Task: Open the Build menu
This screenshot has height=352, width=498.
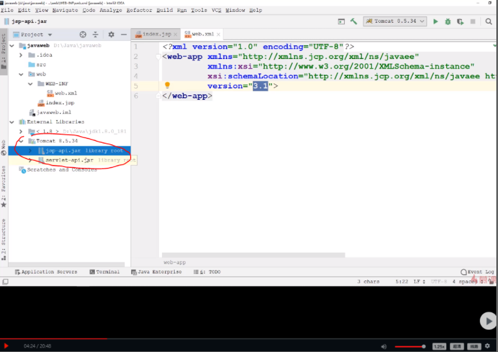Action: 165,10
